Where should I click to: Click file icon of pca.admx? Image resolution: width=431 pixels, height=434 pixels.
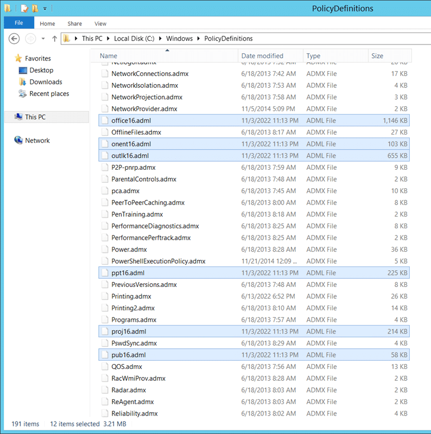(105, 191)
